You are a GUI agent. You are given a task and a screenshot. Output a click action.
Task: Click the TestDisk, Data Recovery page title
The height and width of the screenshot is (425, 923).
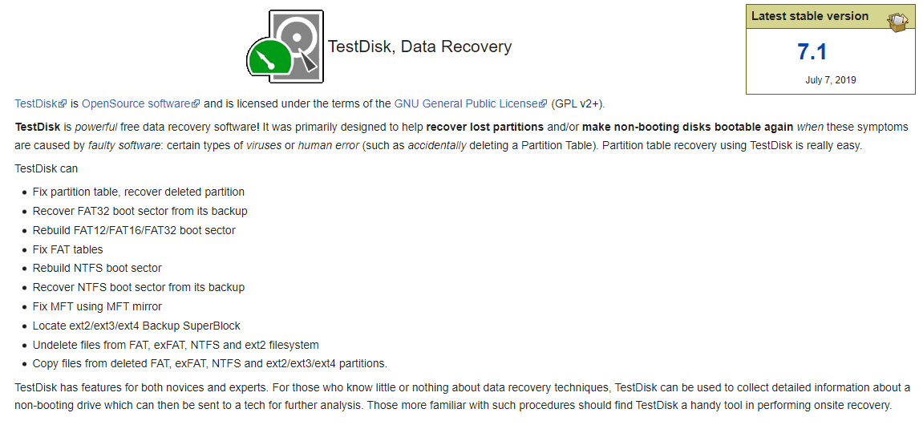(x=419, y=47)
